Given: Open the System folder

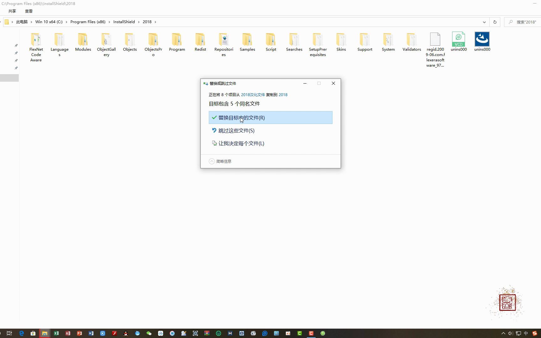Looking at the screenshot, I should click(x=388, y=42).
